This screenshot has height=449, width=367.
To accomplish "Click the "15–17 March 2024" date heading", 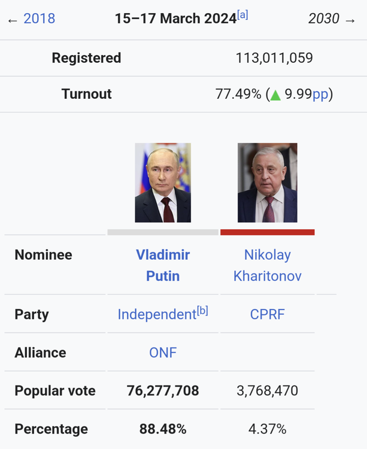I will 175,19.
